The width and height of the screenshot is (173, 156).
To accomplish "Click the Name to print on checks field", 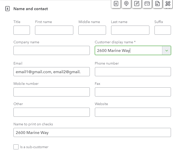I will [x=92, y=132].
